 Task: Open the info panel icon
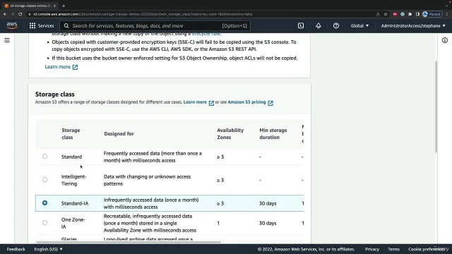click(x=445, y=40)
